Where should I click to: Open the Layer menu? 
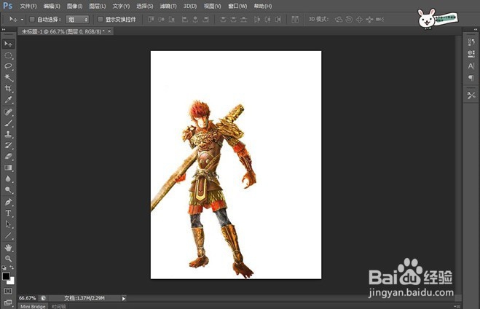tap(98, 6)
